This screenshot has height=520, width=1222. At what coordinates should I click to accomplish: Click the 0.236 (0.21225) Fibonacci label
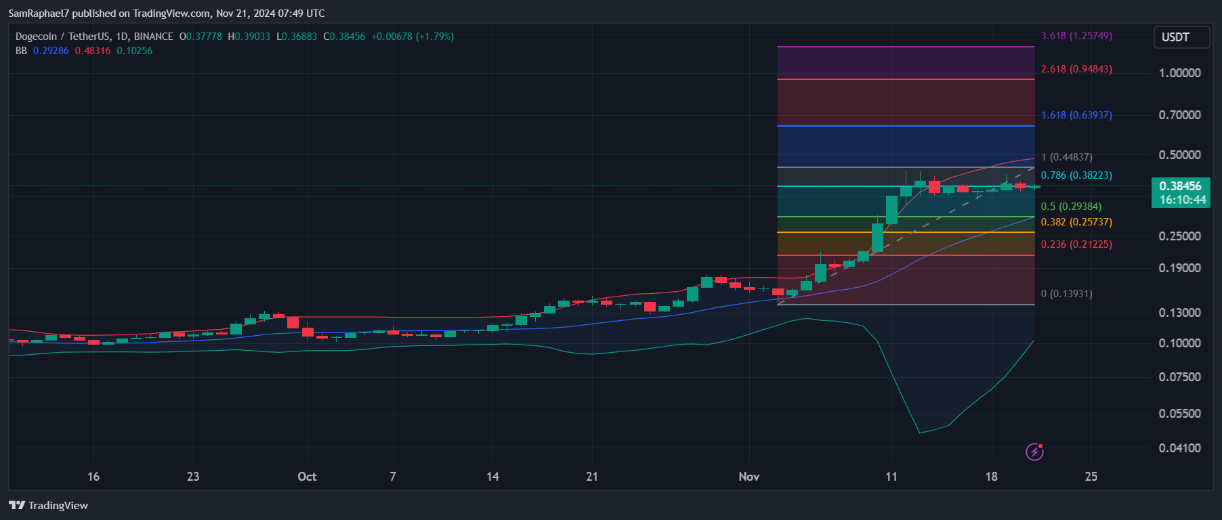tap(1076, 244)
